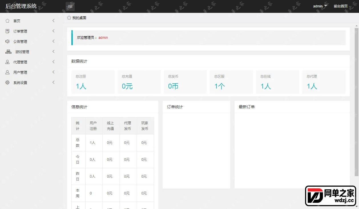The height and width of the screenshot is (209, 359).
Task: Click the 游戏管理 hierarchy icon
Action: [9, 52]
